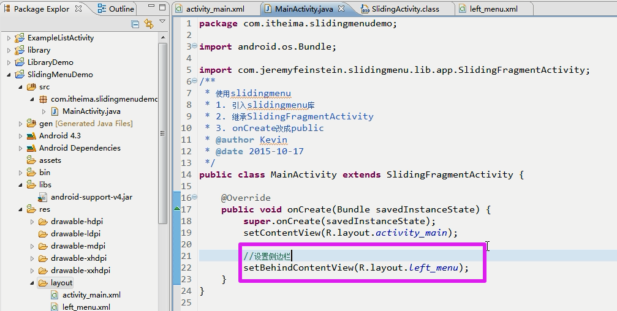Select android-support-v4.jar under libs
This screenshot has width=617, height=311.
point(91,197)
